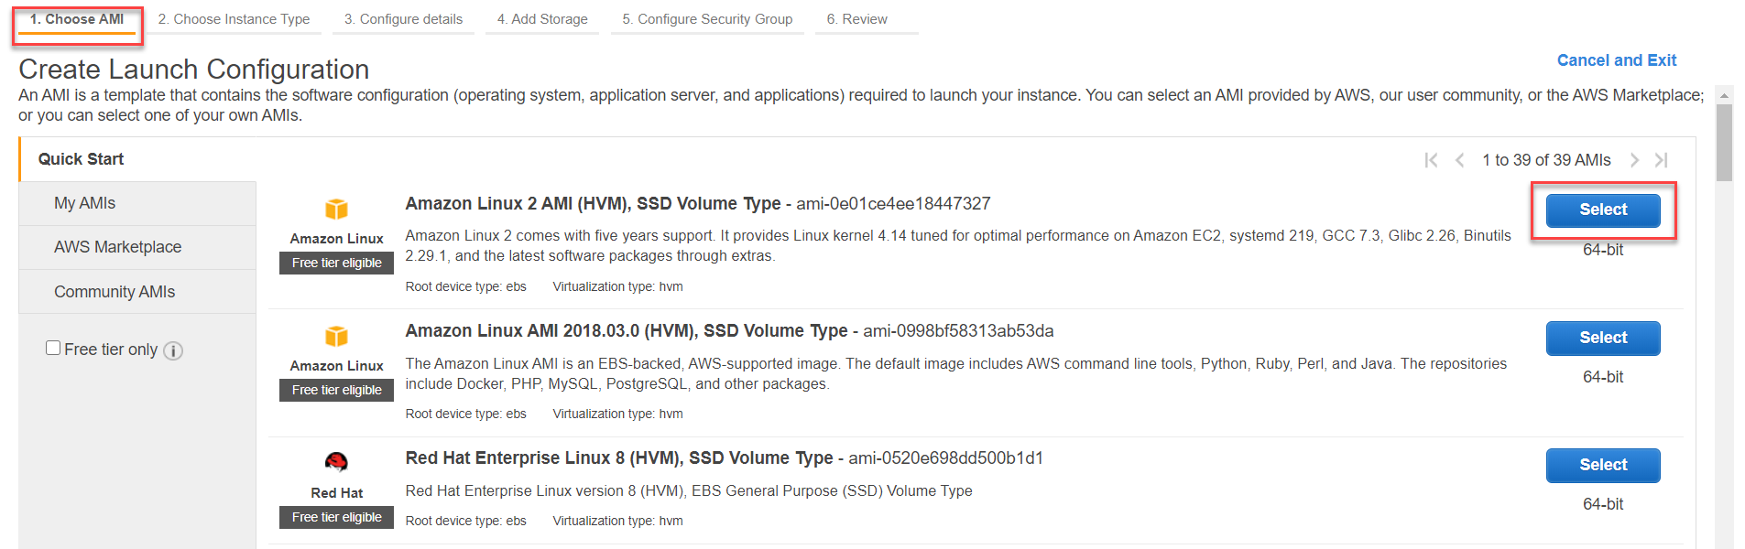Click the 'Red Hat' vendor label
The image size is (1745, 549).
tap(337, 493)
